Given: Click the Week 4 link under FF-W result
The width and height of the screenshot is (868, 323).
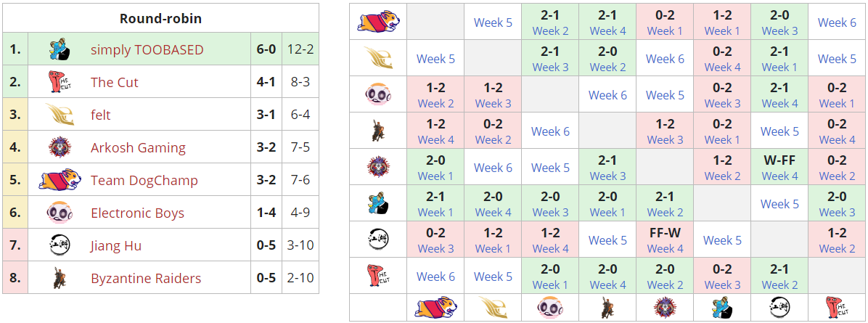Looking at the screenshot, I should click(665, 248).
